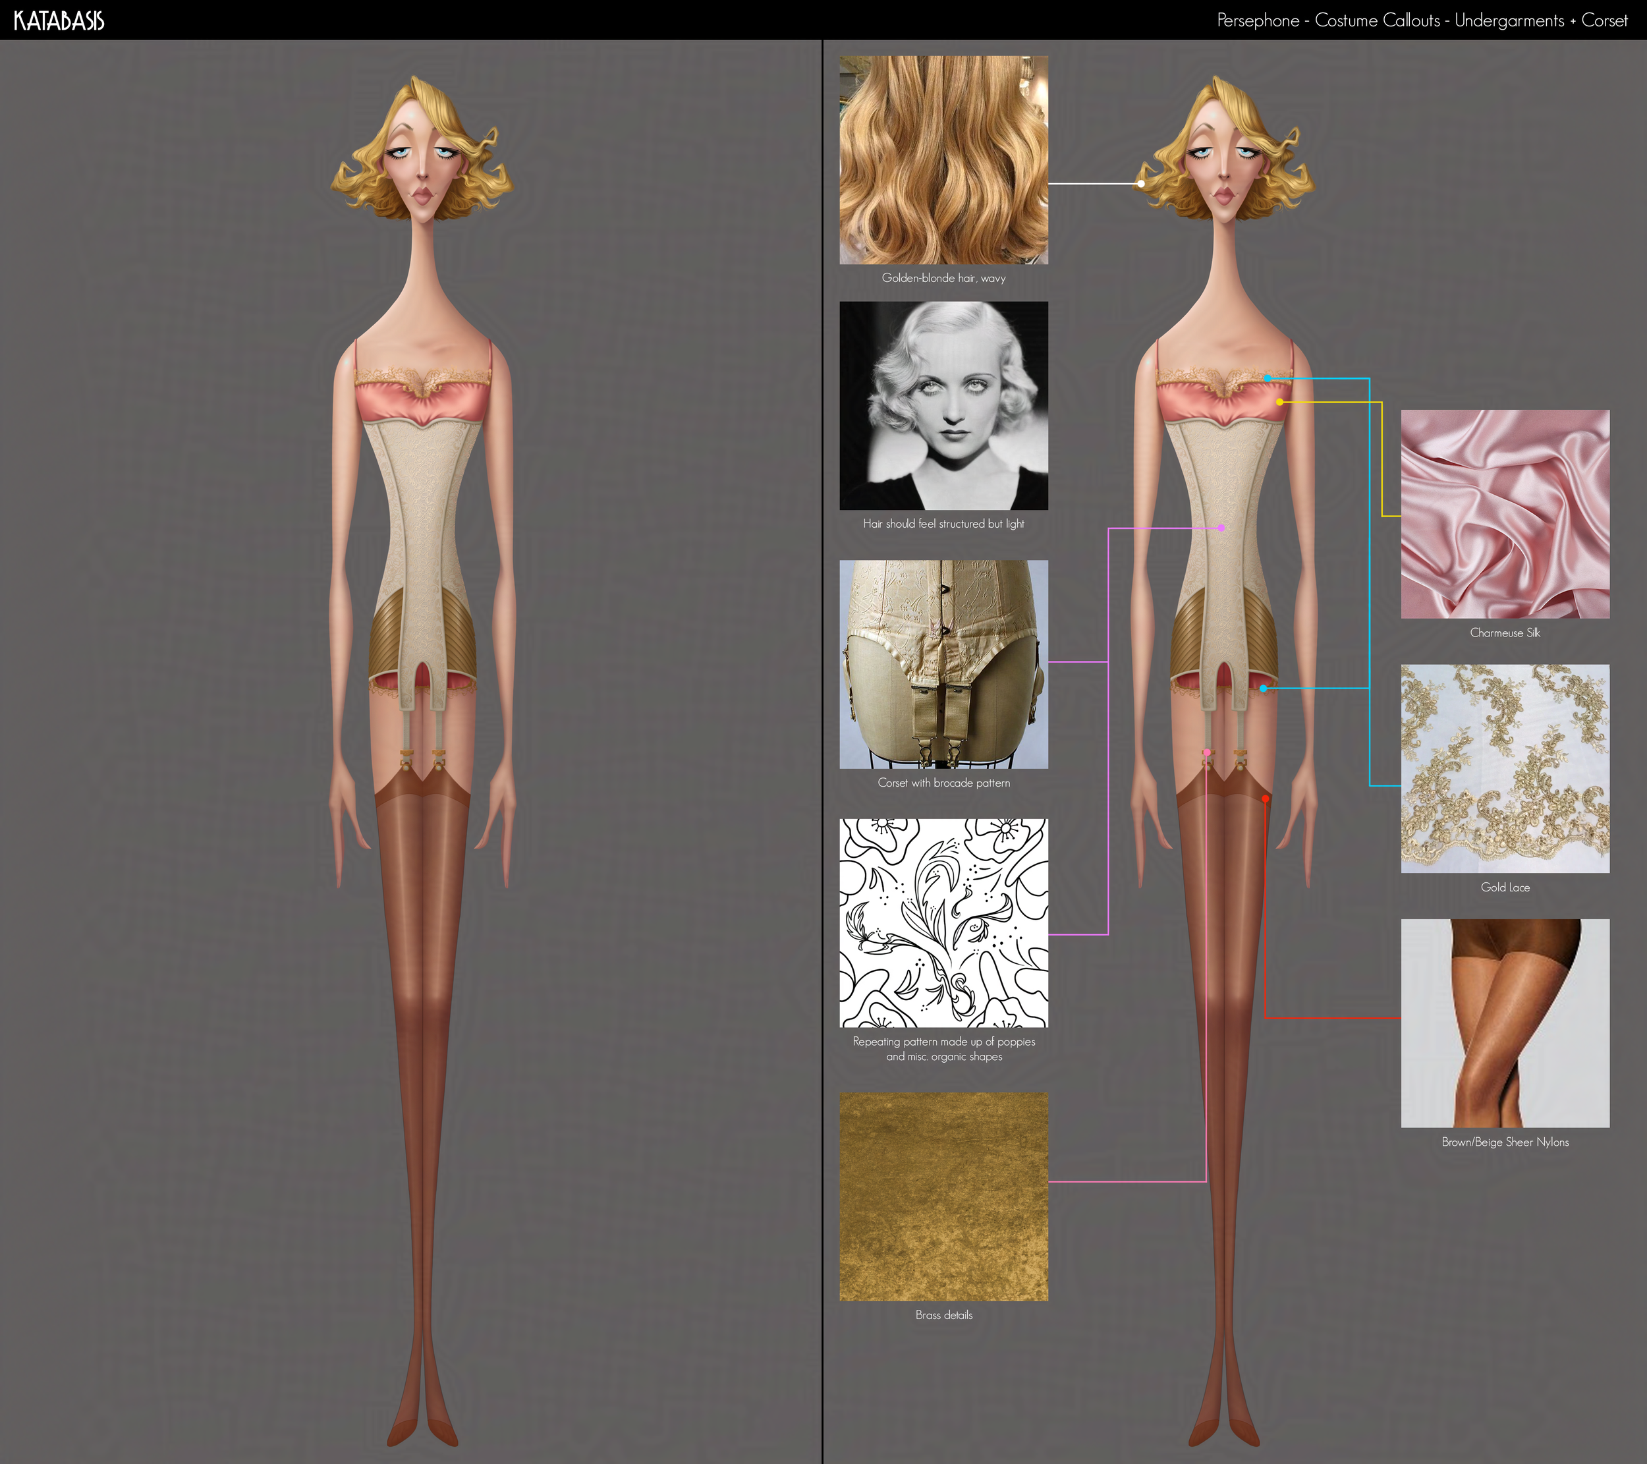The height and width of the screenshot is (1464, 1647).
Task: Open the Gold Lace reference image
Action: [x=1505, y=769]
